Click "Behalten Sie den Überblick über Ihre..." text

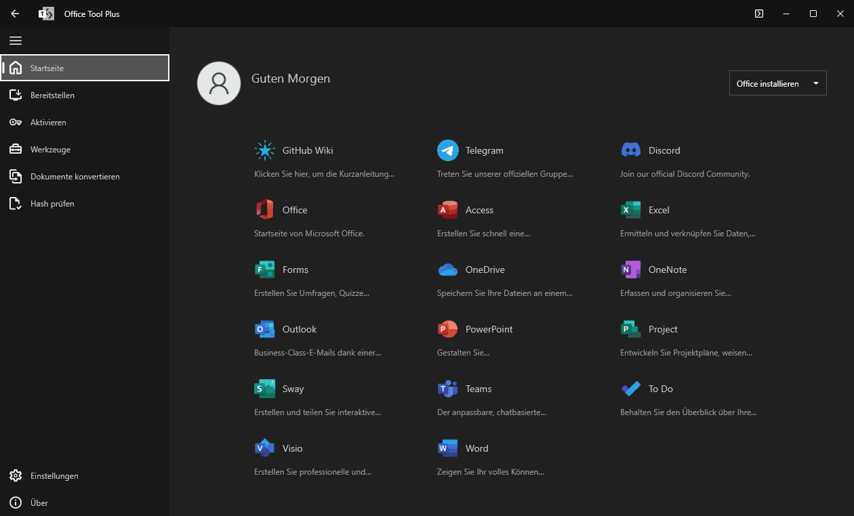click(x=689, y=412)
